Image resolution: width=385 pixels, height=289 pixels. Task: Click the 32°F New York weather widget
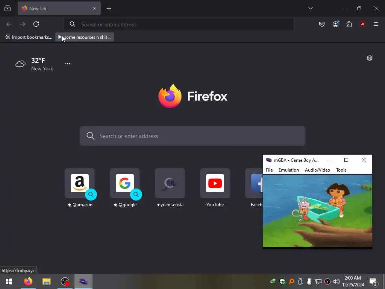click(34, 64)
